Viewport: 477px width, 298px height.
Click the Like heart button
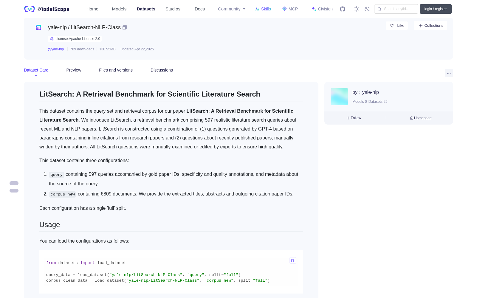point(397,26)
